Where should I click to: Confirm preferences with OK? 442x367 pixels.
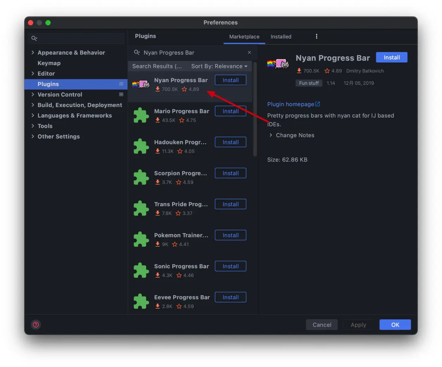[x=395, y=325]
